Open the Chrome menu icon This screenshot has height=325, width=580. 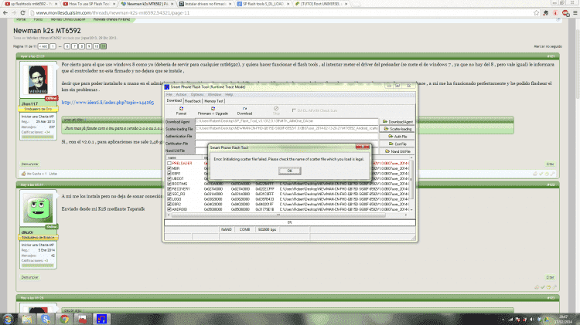coord(575,12)
